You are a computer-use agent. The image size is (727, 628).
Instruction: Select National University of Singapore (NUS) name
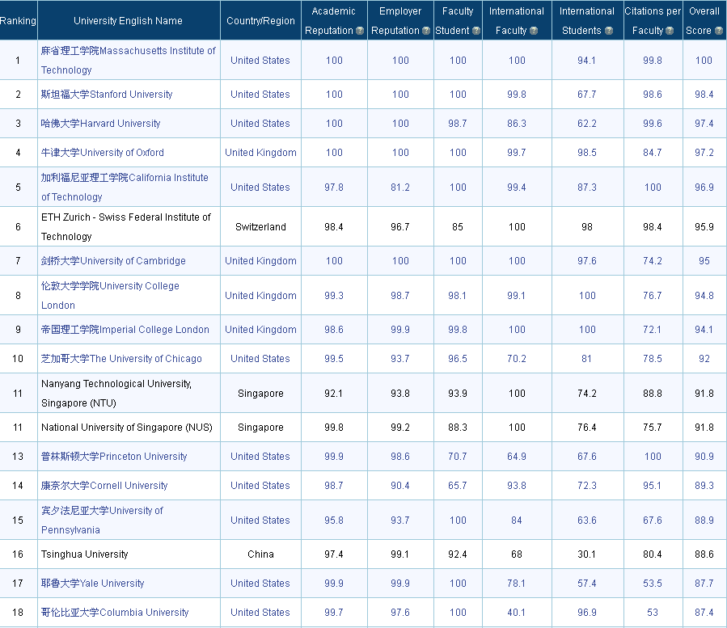127,428
